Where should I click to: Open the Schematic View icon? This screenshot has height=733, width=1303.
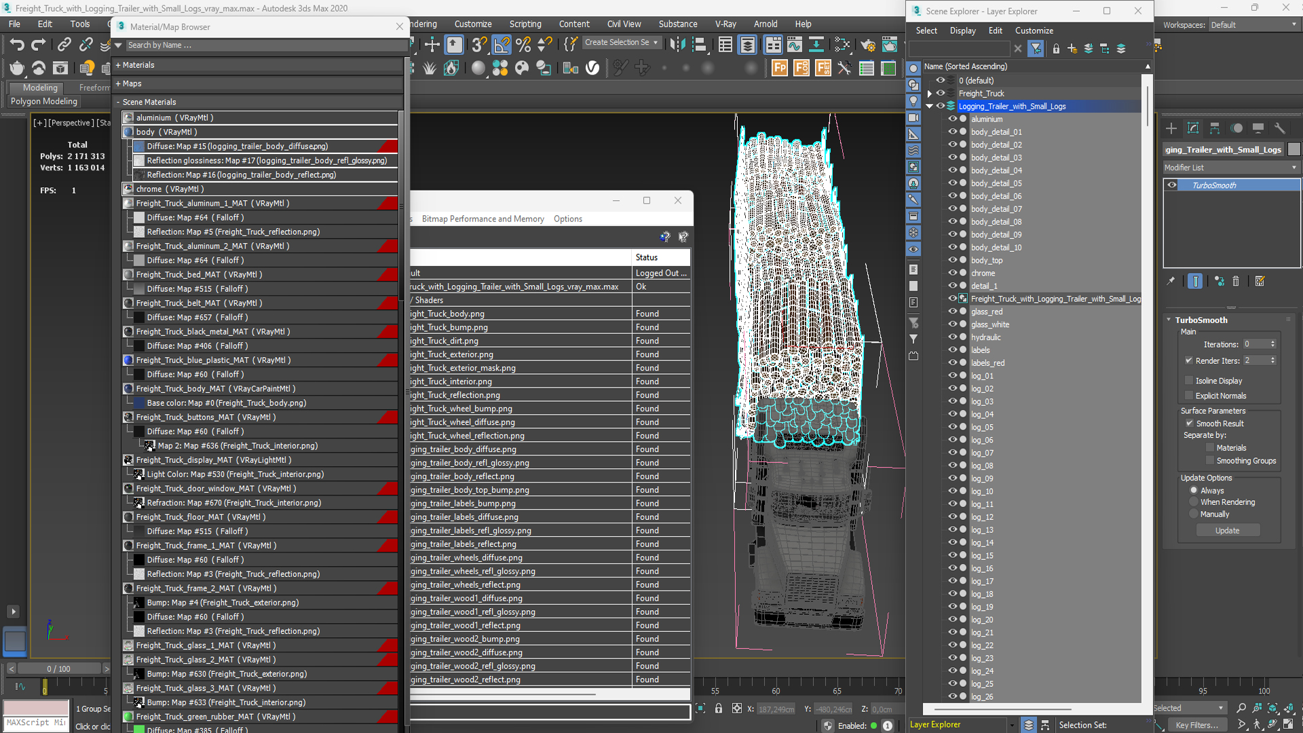tap(816, 45)
